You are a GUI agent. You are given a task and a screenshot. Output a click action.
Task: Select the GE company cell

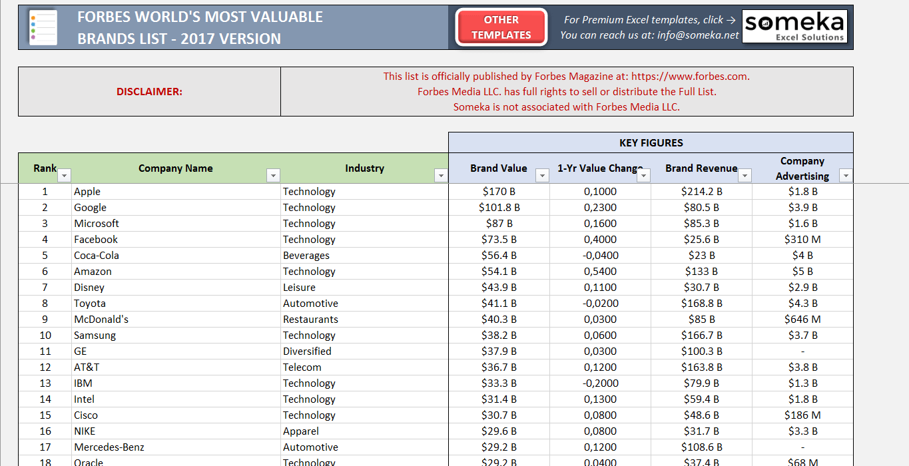pos(176,351)
